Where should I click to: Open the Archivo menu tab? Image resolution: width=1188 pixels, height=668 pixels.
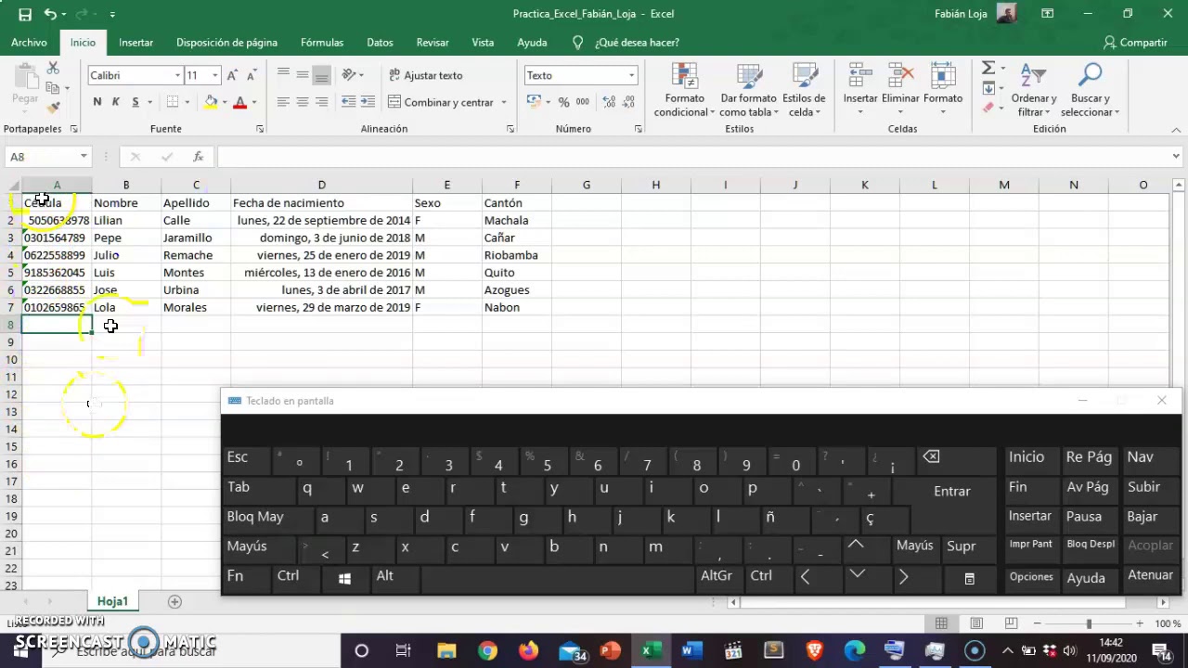coord(29,43)
